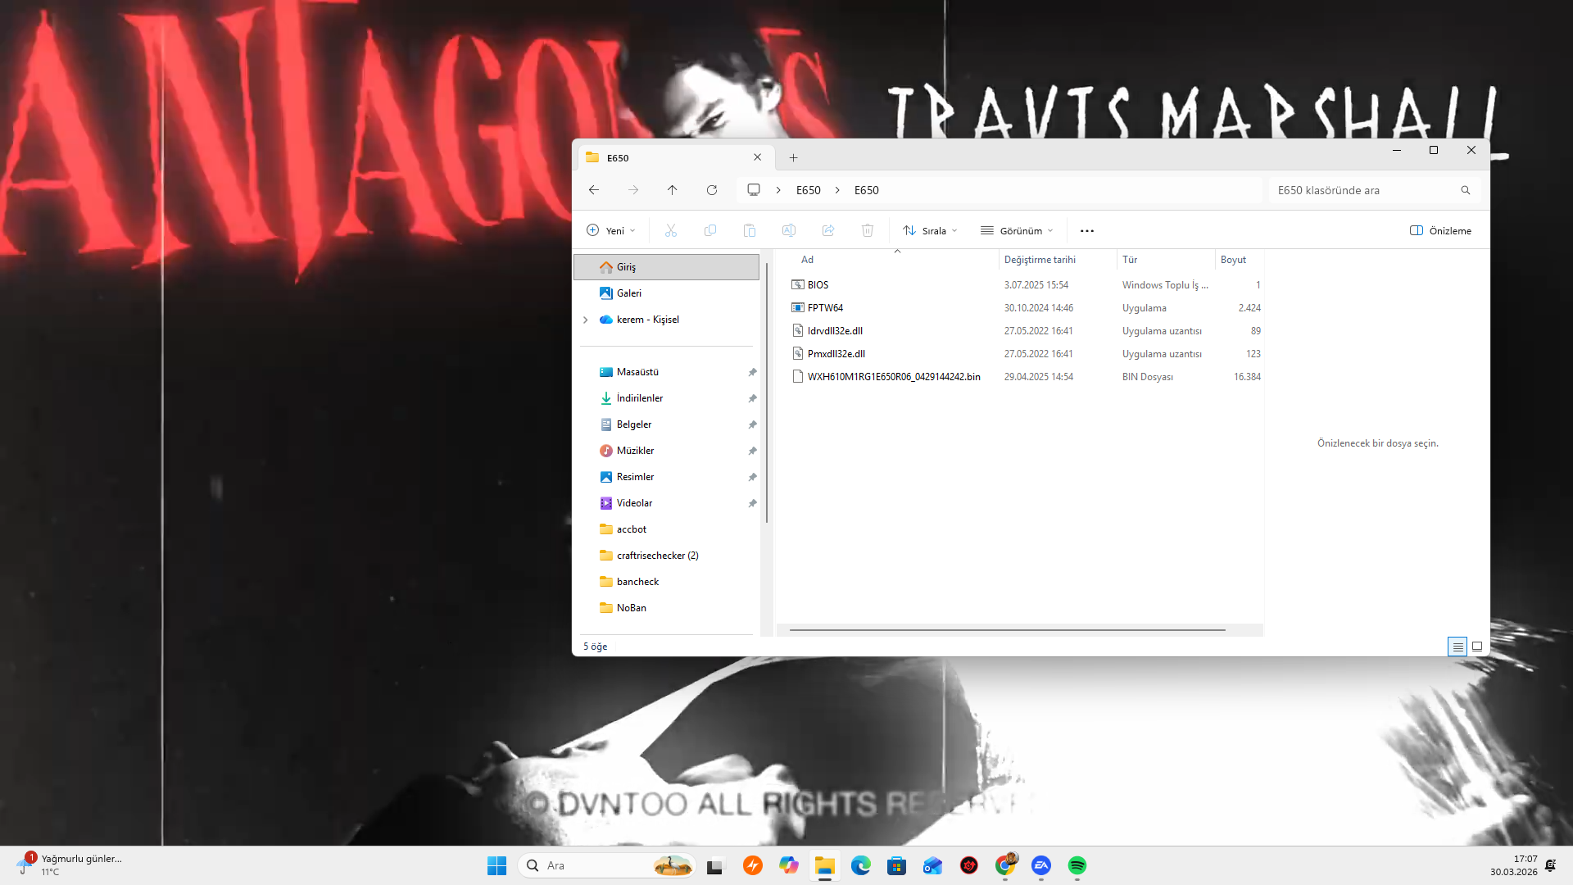
Task: Open the accbot folder in sidebar
Action: pyautogui.click(x=666, y=529)
